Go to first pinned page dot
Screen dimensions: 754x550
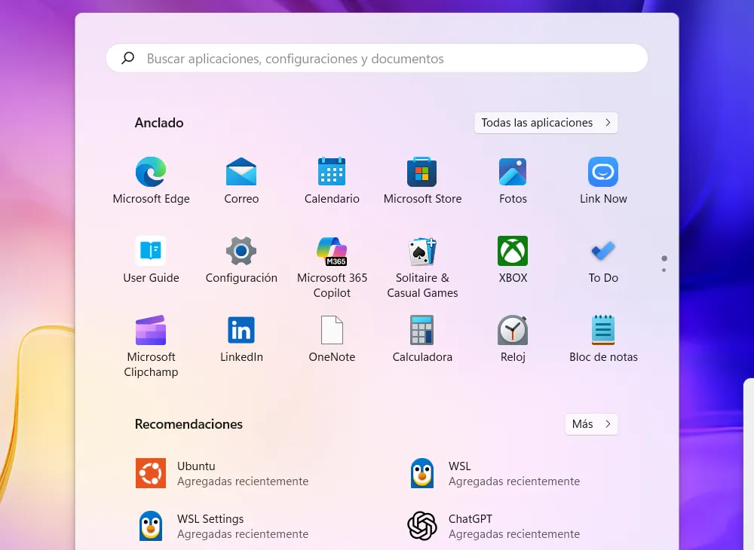[664, 258]
